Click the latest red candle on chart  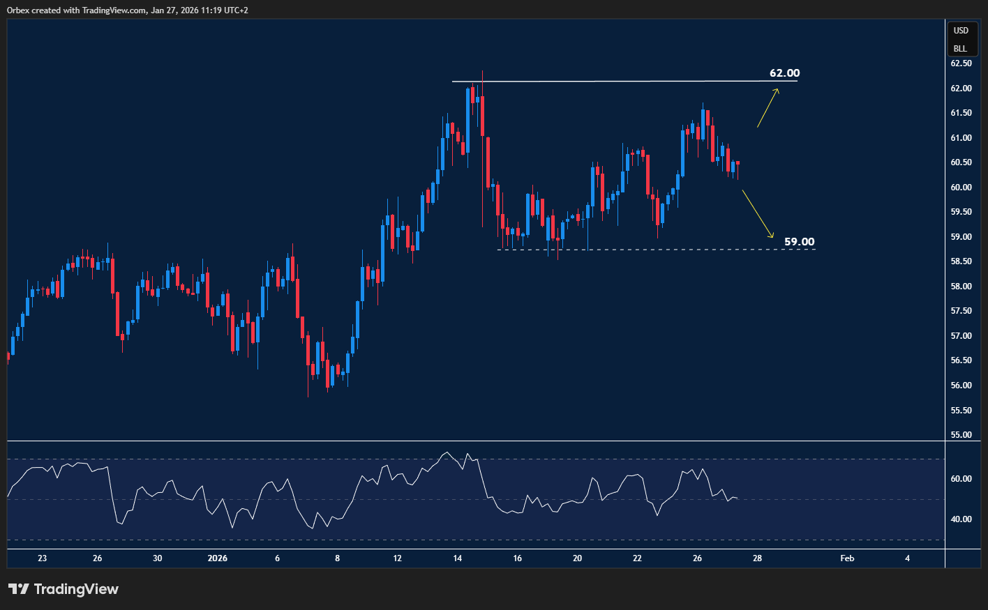click(x=738, y=163)
